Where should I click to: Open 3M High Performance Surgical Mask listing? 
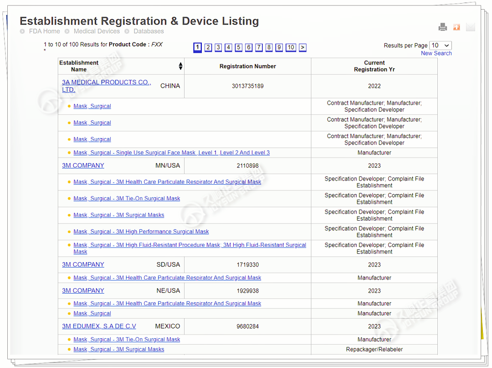click(x=141, y=232)
